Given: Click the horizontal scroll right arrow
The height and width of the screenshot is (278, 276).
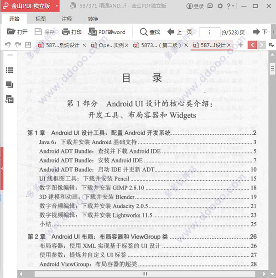Looking at the screenshot, I should pos(264,274).
